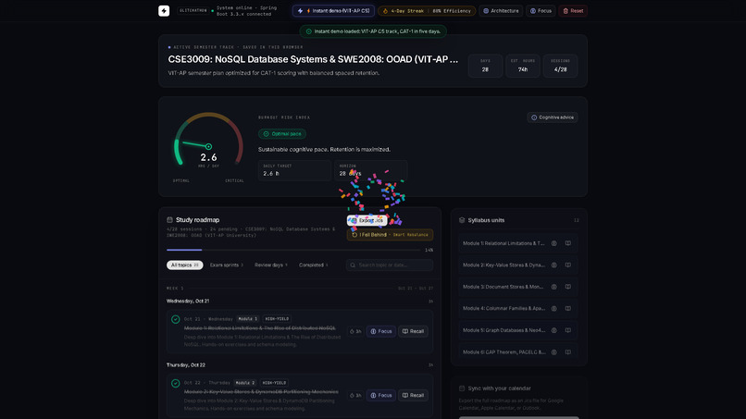Image resolution: width=746 pixels, height=419 pixels.
Task: Click the Module 1 tag on Oct 21
Action: click(248, 319)
